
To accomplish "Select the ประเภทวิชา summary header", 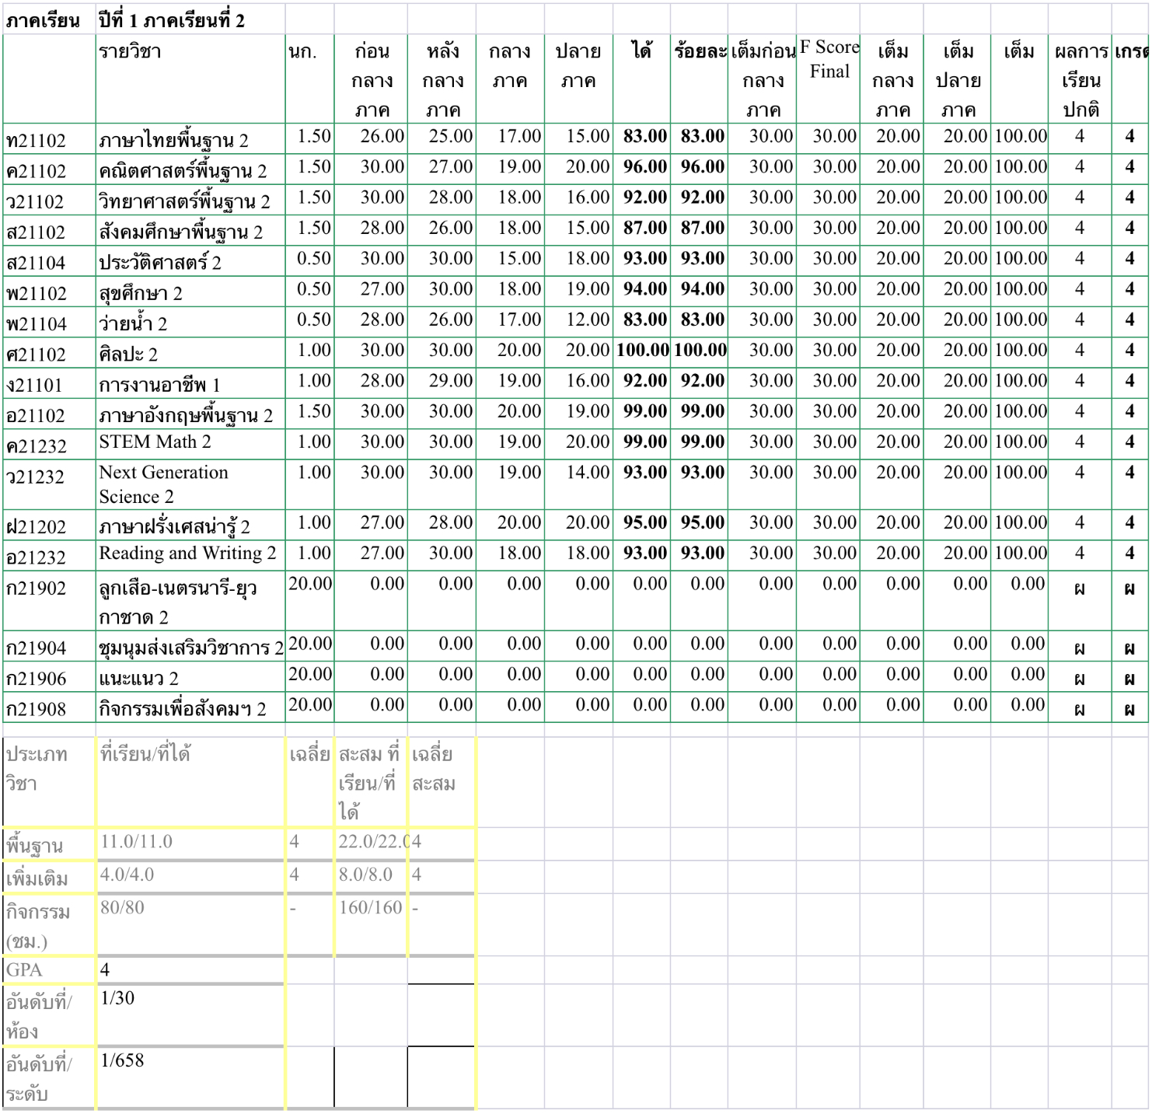I will tap(49, 781).
